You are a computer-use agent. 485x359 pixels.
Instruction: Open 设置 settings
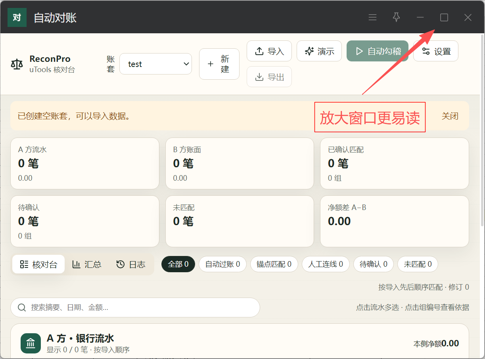pyautogui.click(x=436, y=51)
